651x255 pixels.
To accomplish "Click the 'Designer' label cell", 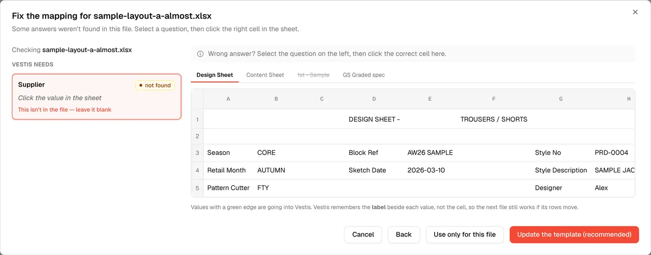I will click(561, 188).
